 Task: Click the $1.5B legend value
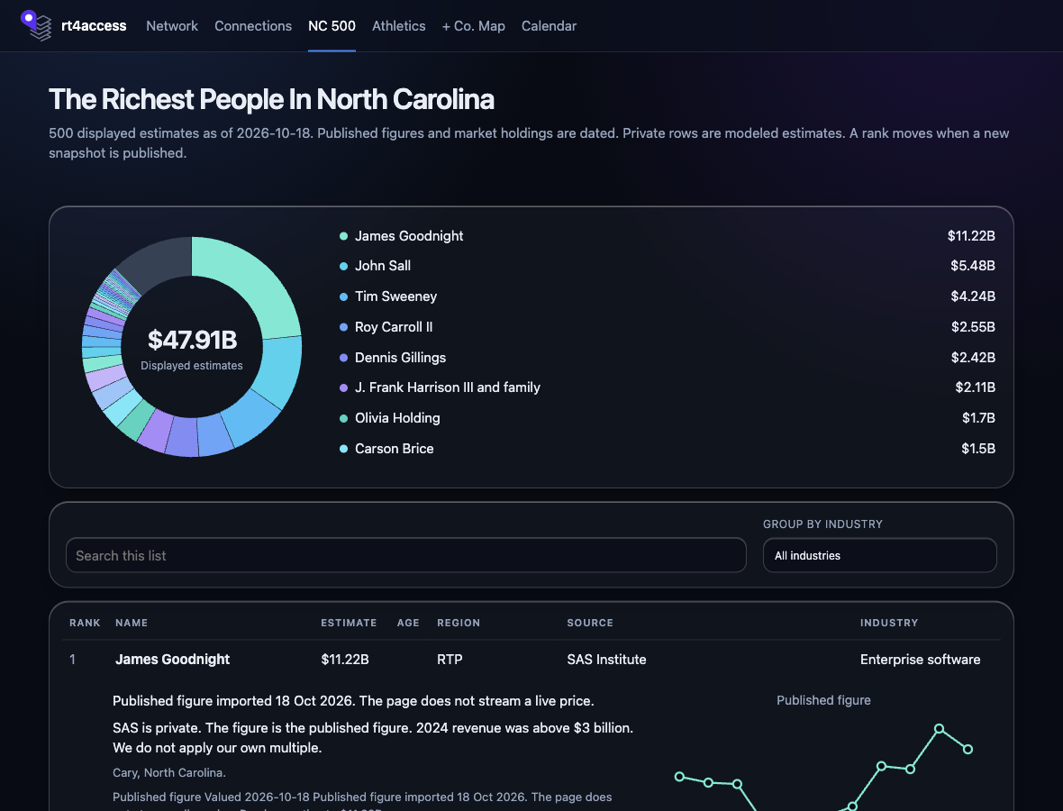pyautogui.click(x=978, y=448)
